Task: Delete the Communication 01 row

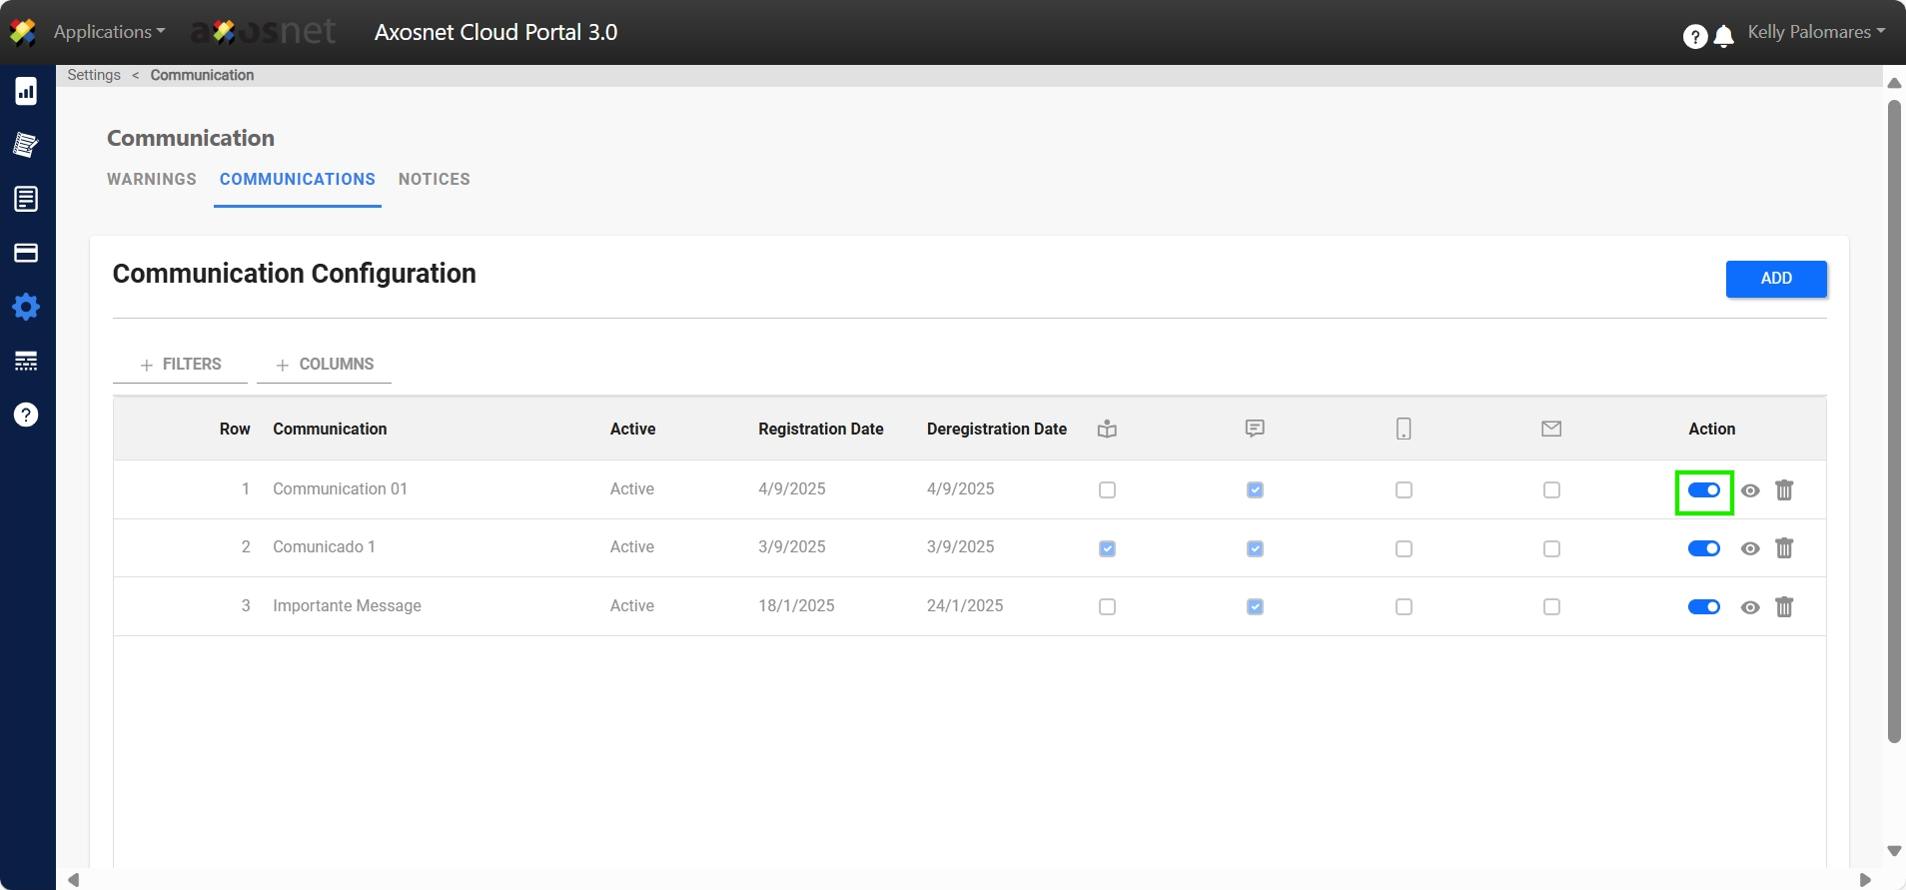Action: pyautogui.click(x=1783, y=490)
